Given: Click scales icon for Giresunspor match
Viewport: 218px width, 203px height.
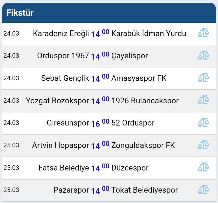Looking at the screenshot, I should (203, 122).
